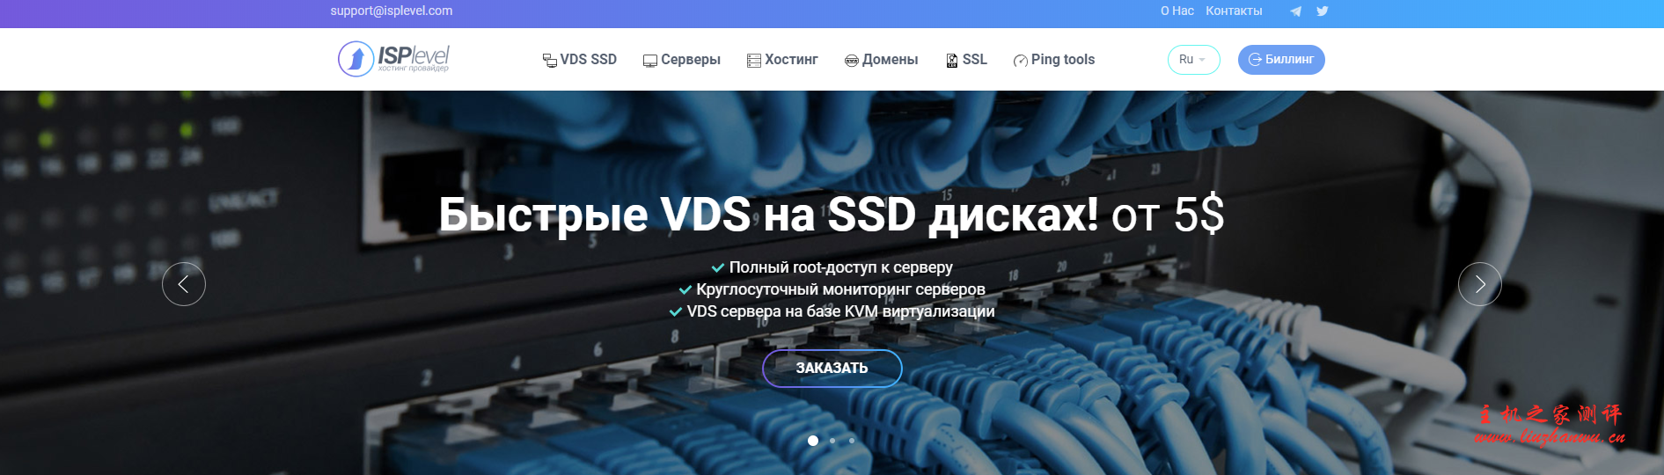Image resolution: width=1664 pixels, height=475 pixels.
Task: Open the Telegram icon link
Action: (1295, 11)
